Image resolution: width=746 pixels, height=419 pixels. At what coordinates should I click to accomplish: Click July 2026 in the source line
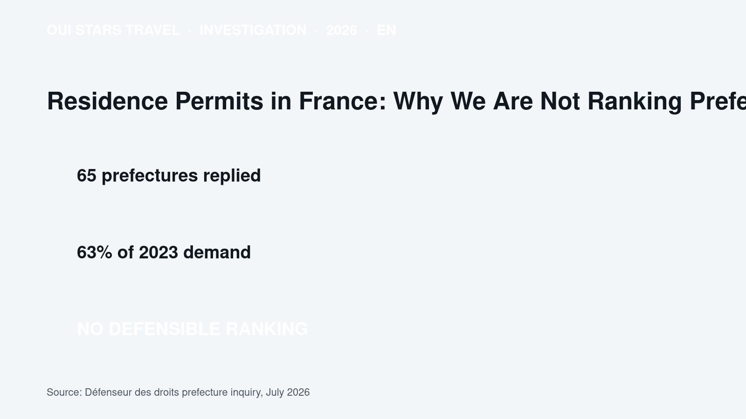(x=288, y=392)
